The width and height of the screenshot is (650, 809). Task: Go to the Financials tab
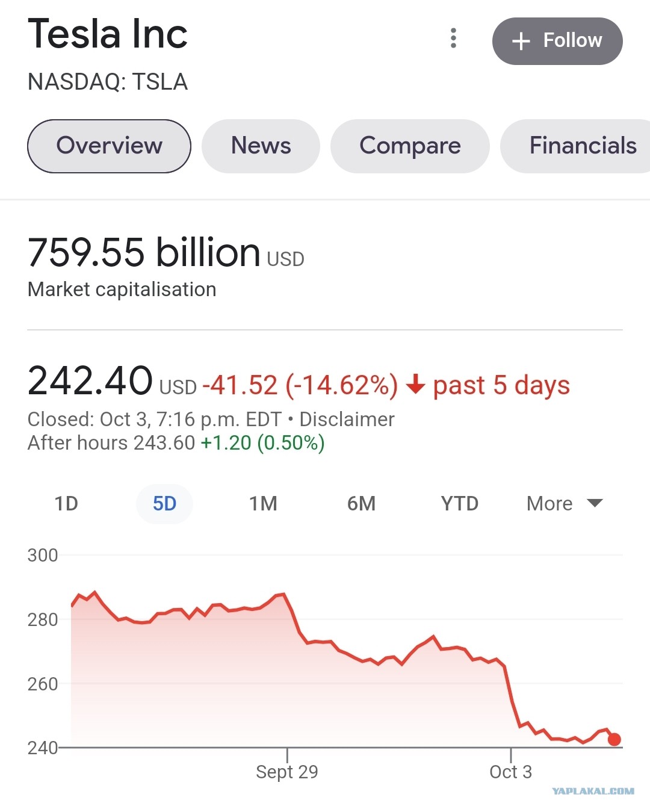pos(575,146)
